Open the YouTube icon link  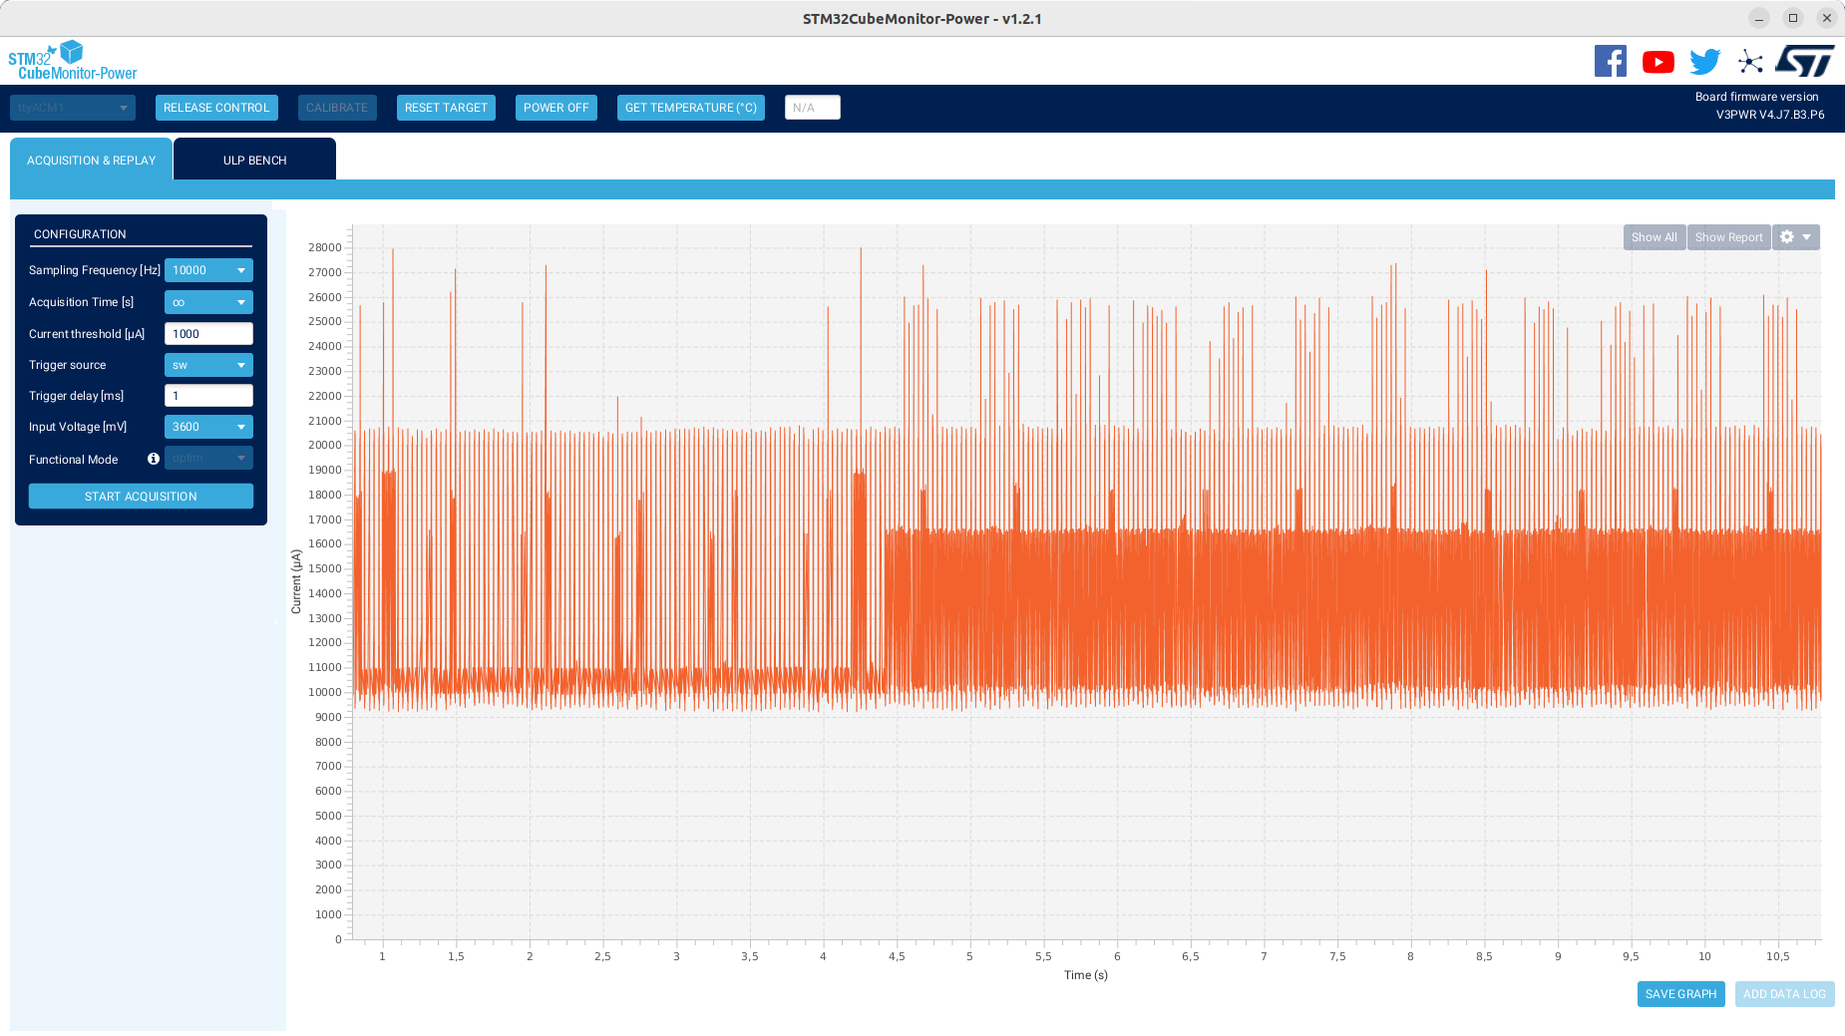click(x=1658, y=62)
